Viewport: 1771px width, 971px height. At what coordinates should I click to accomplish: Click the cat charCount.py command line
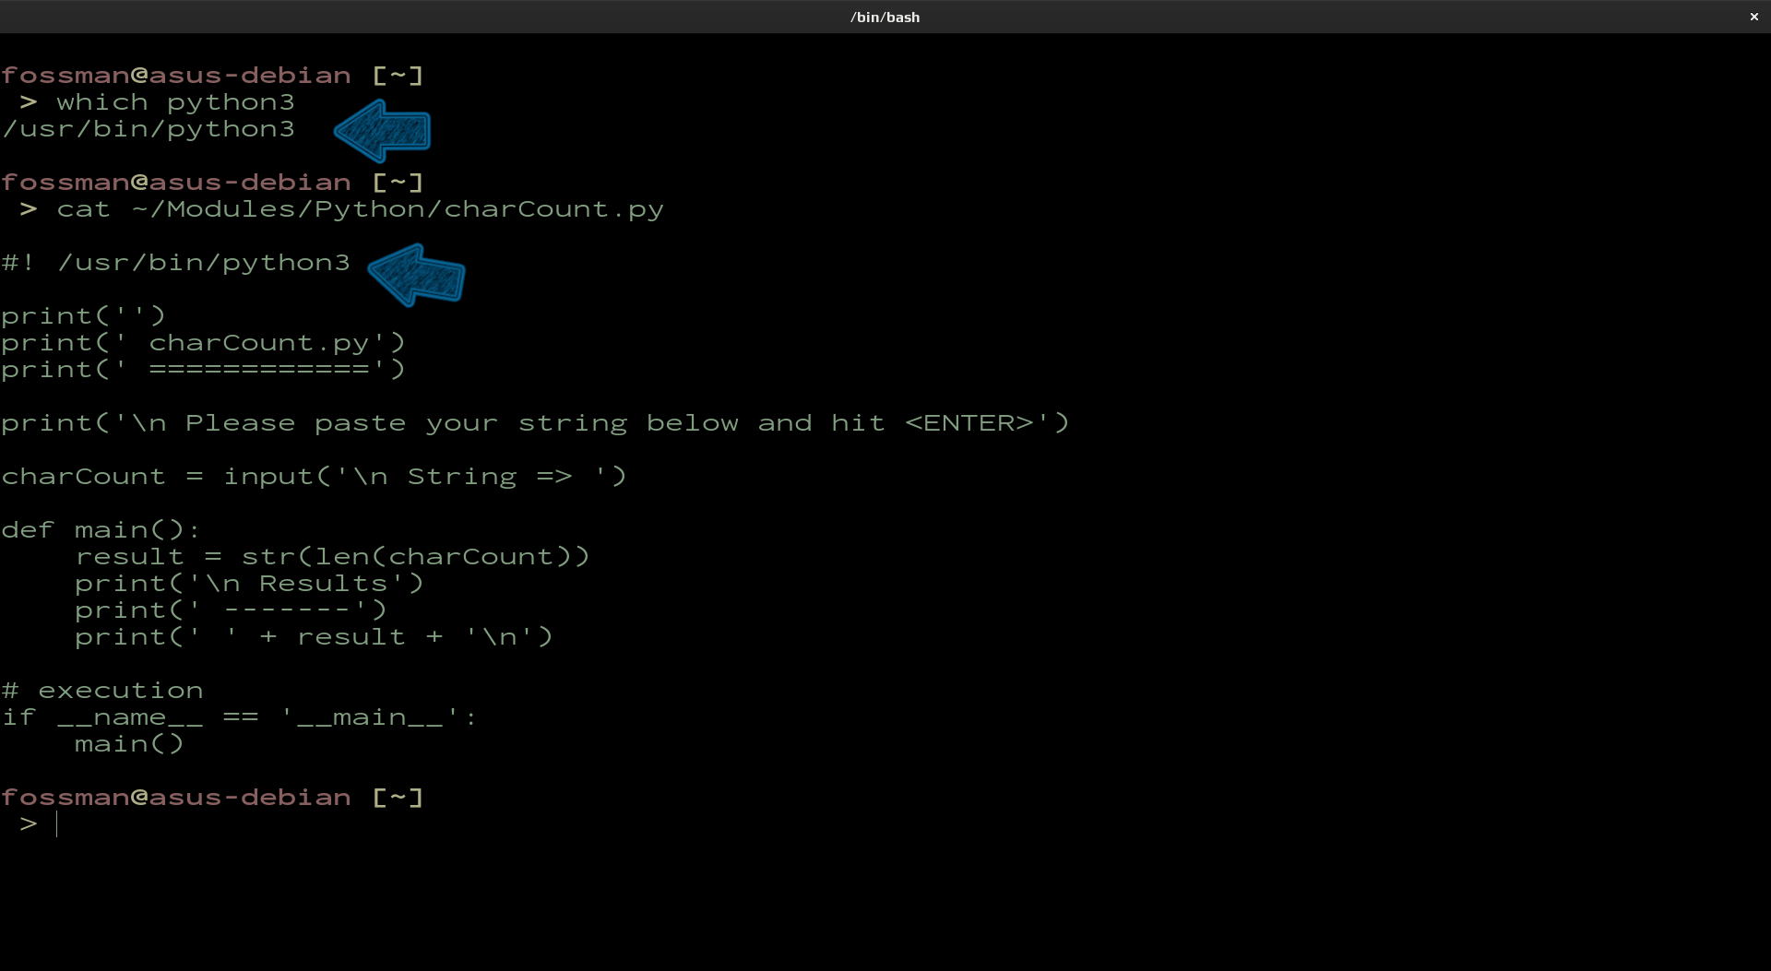click(360, 209)
